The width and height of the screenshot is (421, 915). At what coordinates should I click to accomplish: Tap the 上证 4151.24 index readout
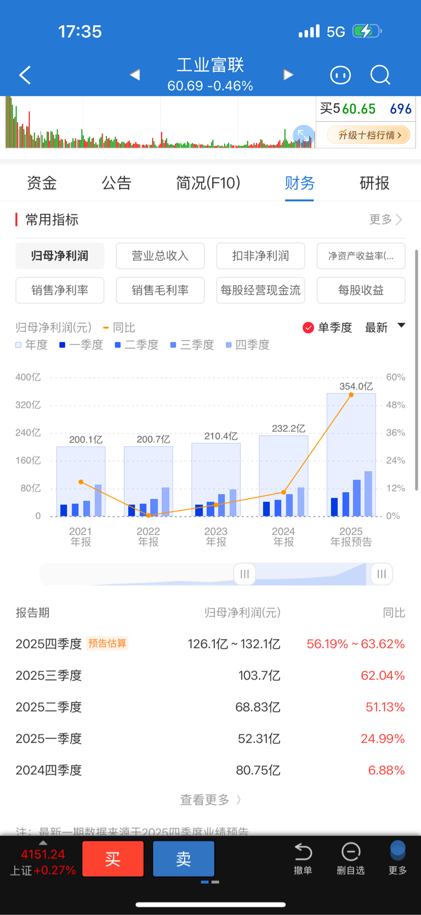(43, 862)
